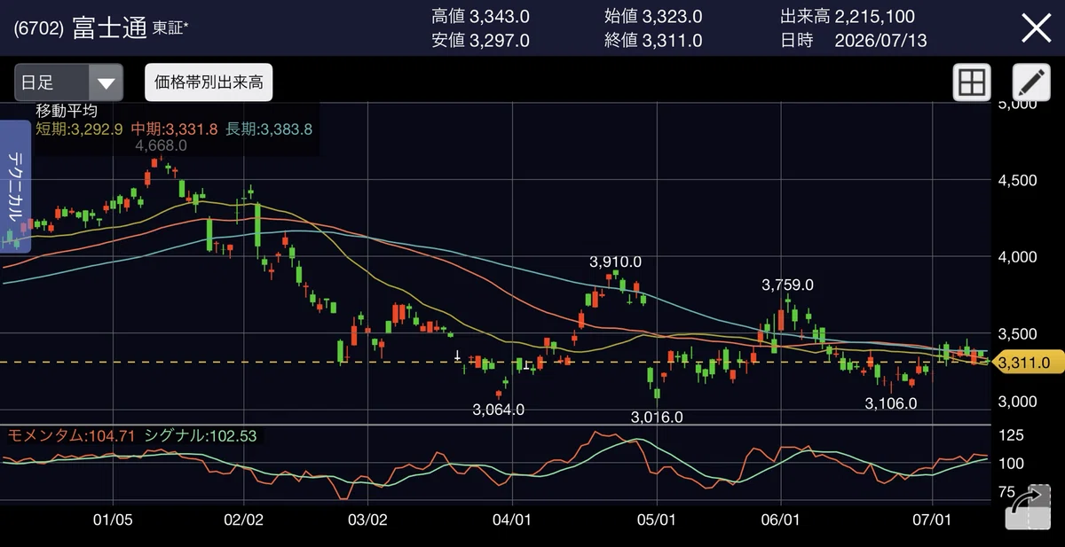This screenshot has width=1065, height=547.
Task: Tap the 始値 3,323.0 value
Action: pos(652,16)
